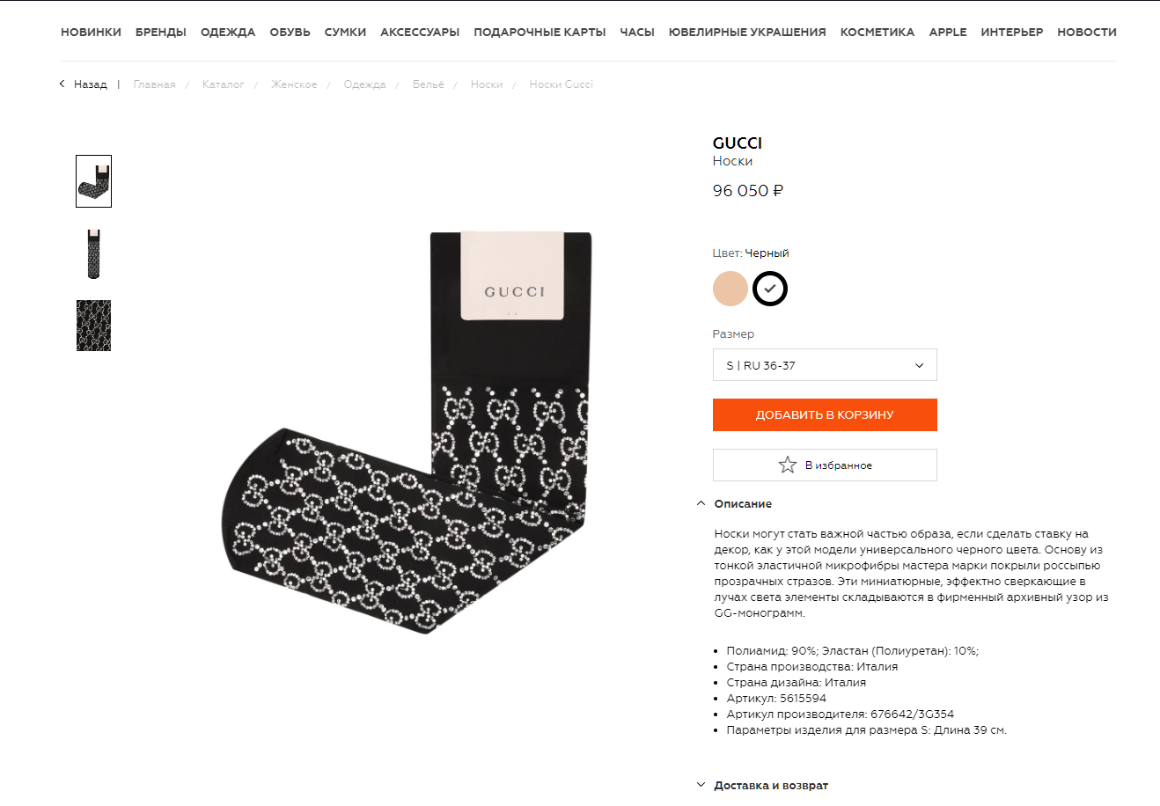Select second thumbnail of upright sock

pyautogui.click(x=93, y=254)
